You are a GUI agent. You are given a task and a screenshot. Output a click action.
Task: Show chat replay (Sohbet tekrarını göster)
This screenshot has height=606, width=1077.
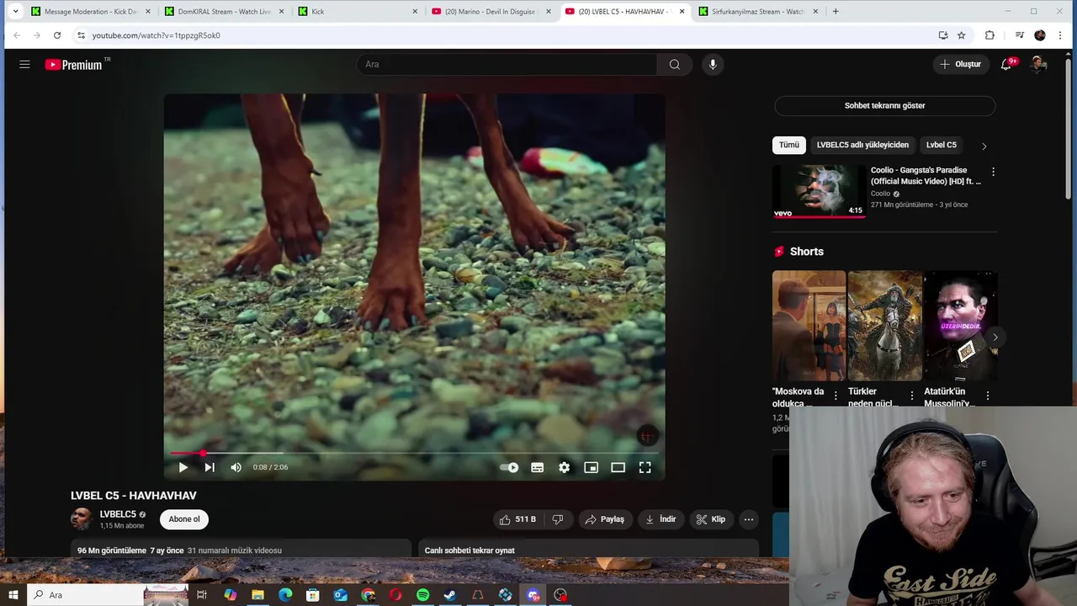884,106
